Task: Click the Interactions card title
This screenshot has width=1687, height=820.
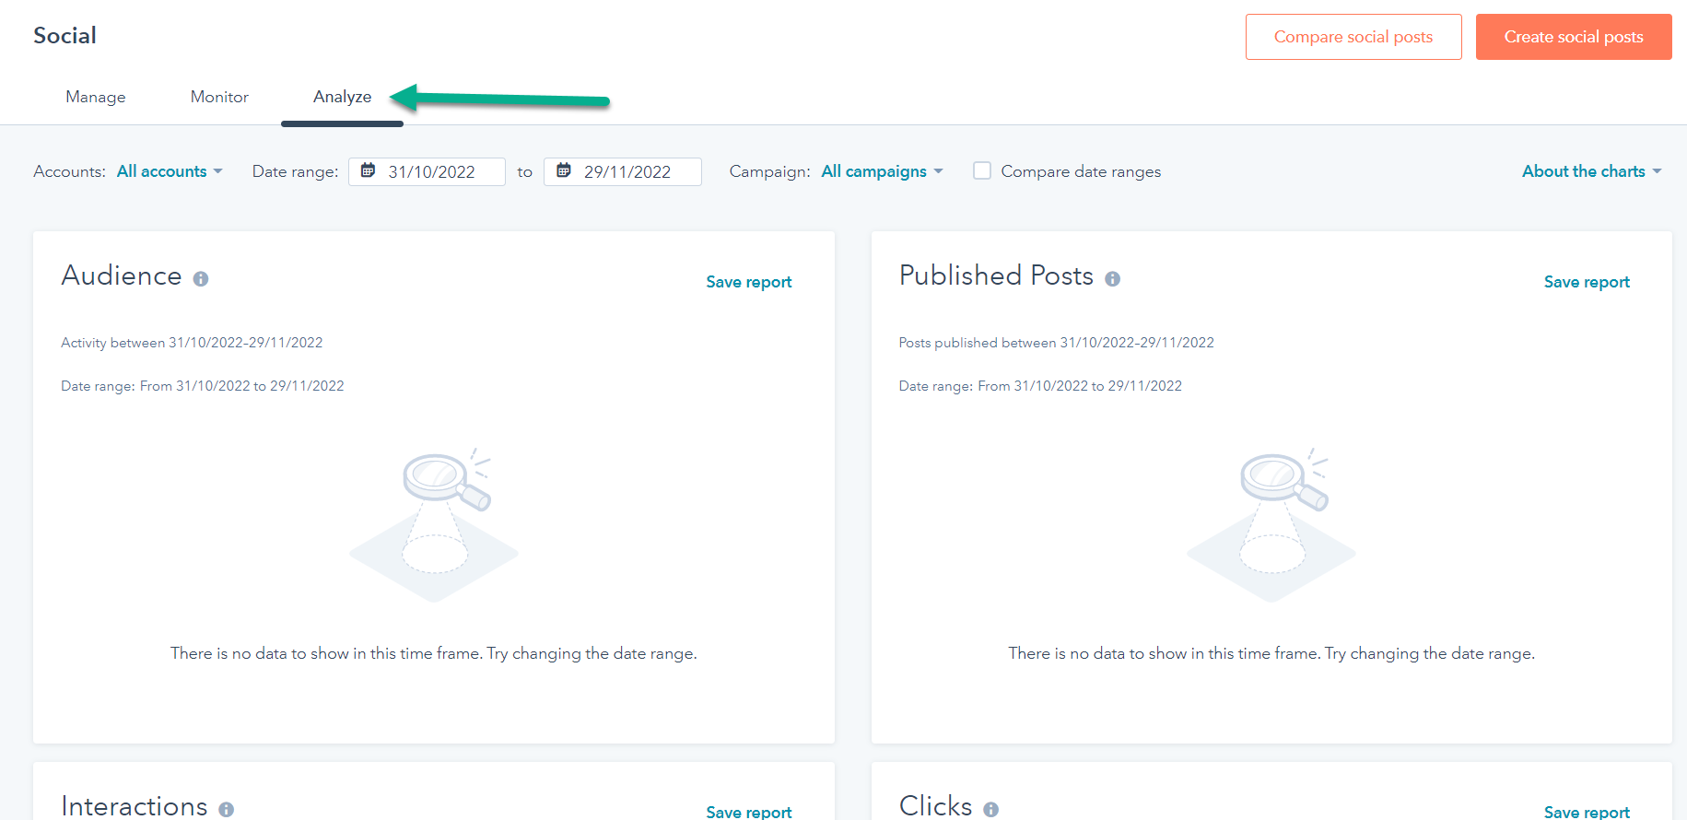Action: (x=135, y=806)
